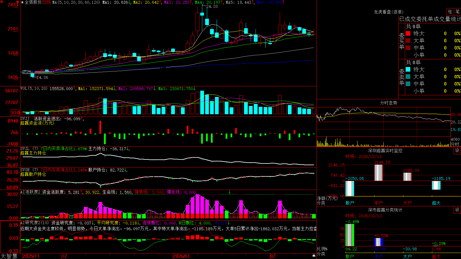
Task: Click the red 特大 buy-order swatch
Action: (x=408, y=33)
